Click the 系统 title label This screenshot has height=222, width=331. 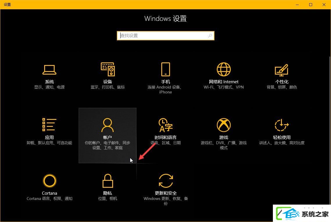coord(49,82)
